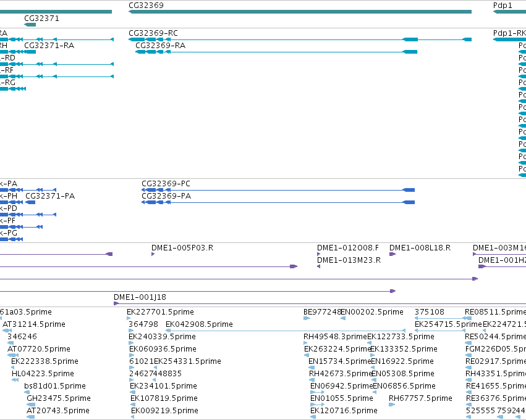Select the '346246' EST label
526x420 pixels.
click(x=22, y=337)
